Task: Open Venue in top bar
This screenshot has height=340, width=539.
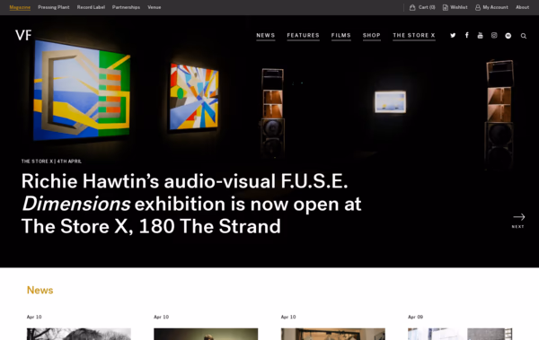Action: (x=154, y=7)
